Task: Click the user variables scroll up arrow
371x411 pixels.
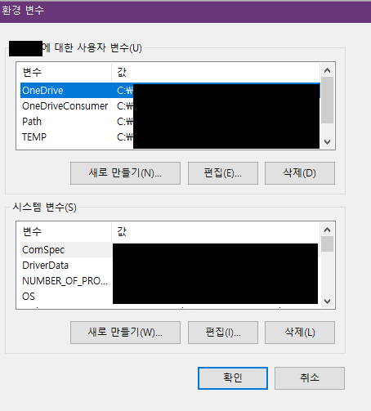Action: [x=328, y=70]
